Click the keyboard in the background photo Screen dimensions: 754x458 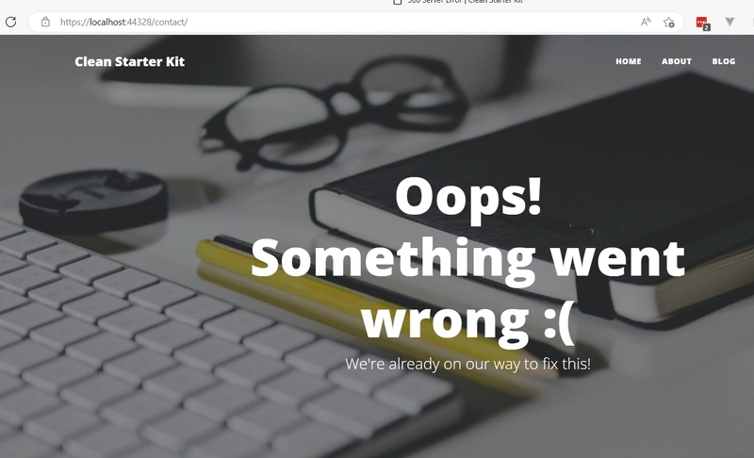click(192, 346)
